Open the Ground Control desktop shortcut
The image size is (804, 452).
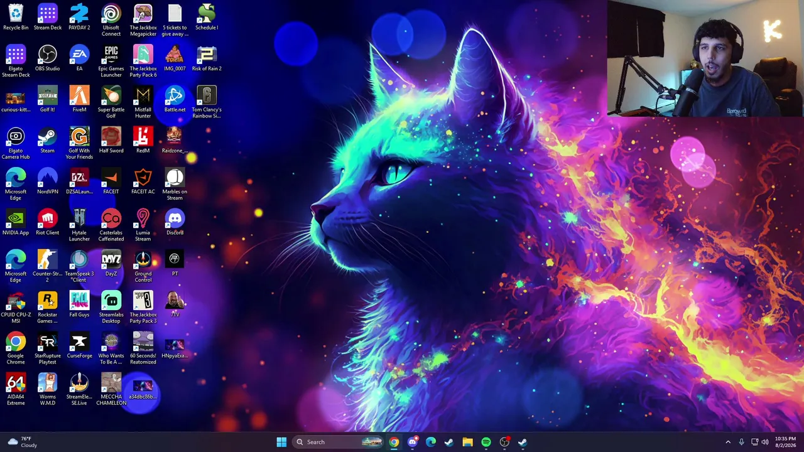coord(143,266)
